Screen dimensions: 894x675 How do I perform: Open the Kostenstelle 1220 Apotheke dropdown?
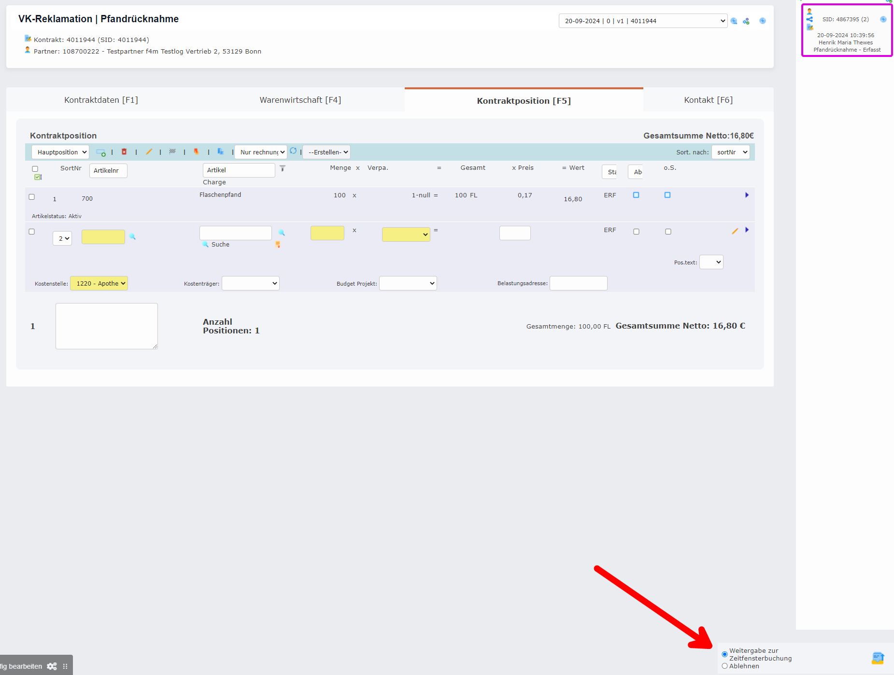[99, 283]
